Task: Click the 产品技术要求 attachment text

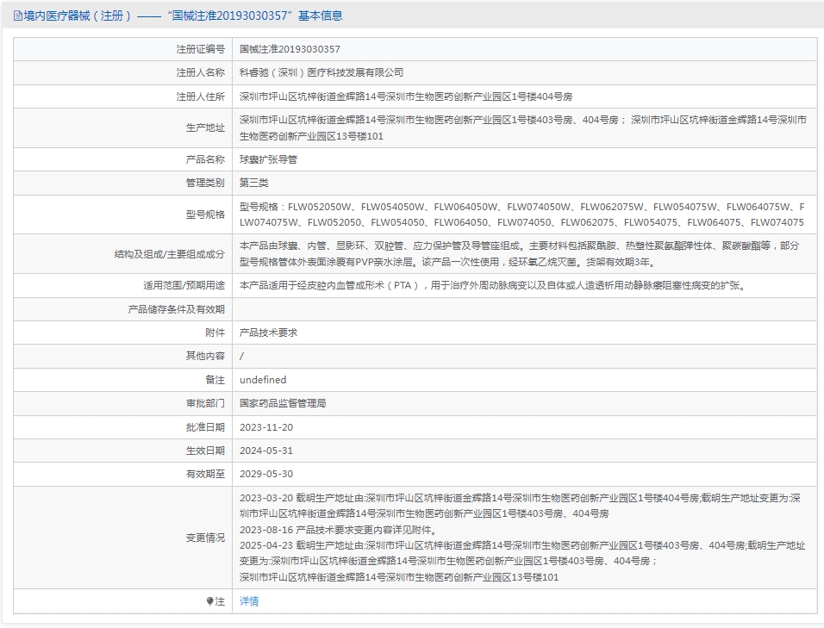Action: [269, 333]
